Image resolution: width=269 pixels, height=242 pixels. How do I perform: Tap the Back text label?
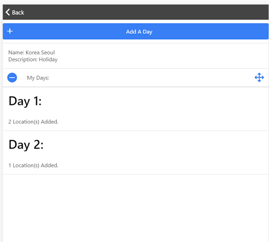[18, 13]
